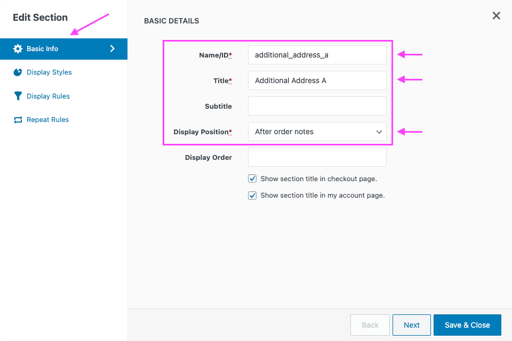Image resolution: width=512 pixels, height=341 pixels.
Task: Uncheck show section title in checkout page
Action: pos(252,178)
